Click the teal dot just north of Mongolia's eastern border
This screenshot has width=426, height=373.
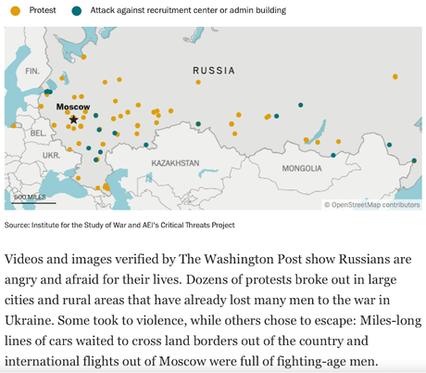point(333,155)
